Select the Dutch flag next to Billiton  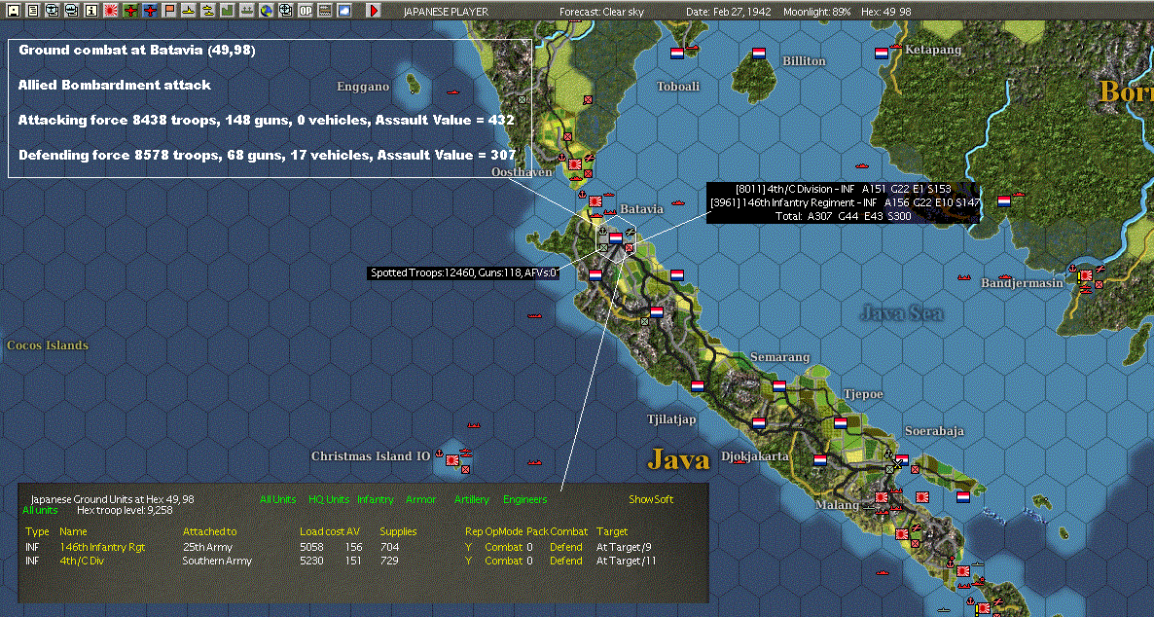(759, 53)
